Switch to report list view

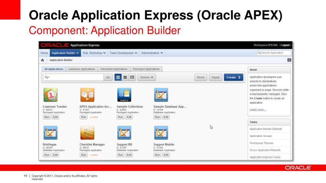(x=125, y=78)
